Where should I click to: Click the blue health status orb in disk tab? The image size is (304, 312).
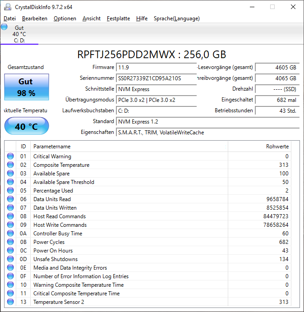point(4,27)
